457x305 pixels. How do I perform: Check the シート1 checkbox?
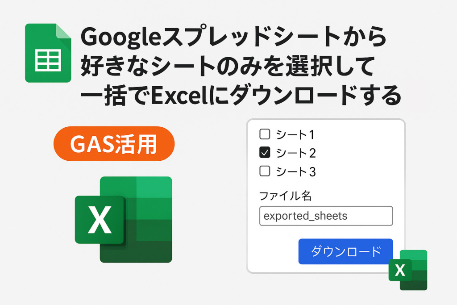[265, 134]
